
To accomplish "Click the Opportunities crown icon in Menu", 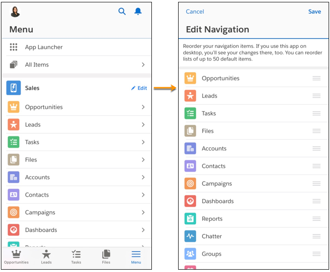I will [14, 107].
